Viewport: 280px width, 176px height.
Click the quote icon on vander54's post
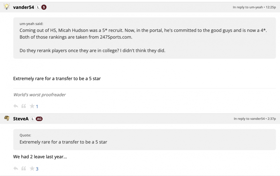coord(24,106)
